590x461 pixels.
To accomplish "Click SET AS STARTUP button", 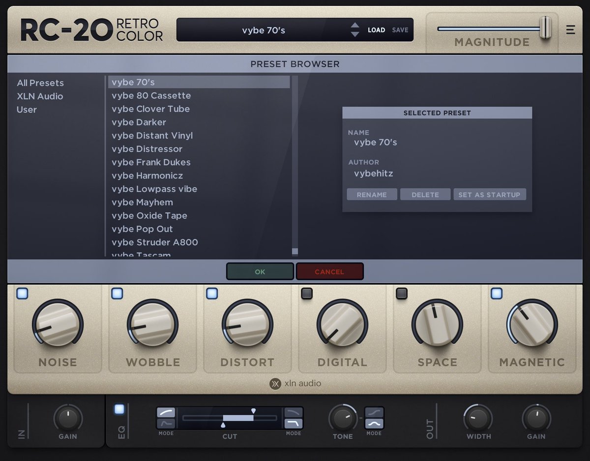I will (x=489, y=195).
